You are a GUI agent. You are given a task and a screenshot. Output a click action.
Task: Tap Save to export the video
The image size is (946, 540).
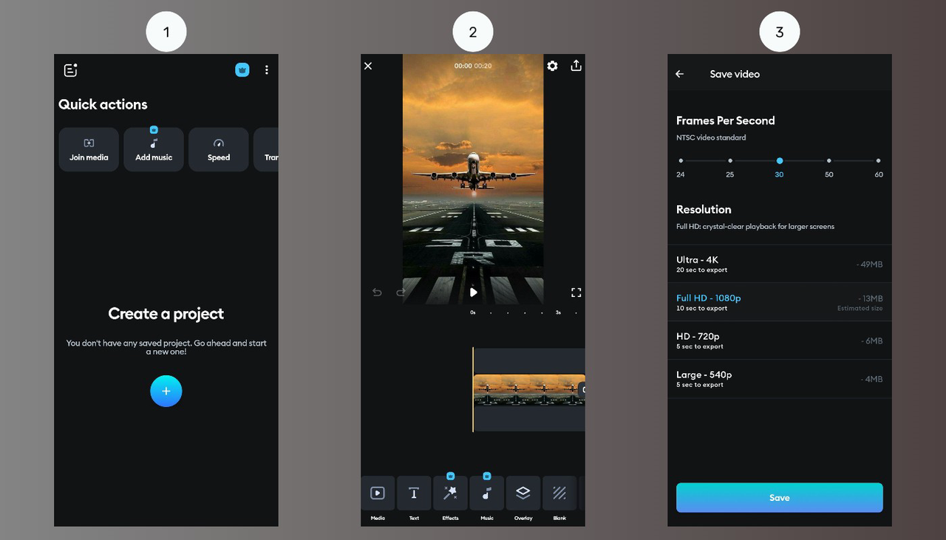pyautogui.click(x=779, y=497)
